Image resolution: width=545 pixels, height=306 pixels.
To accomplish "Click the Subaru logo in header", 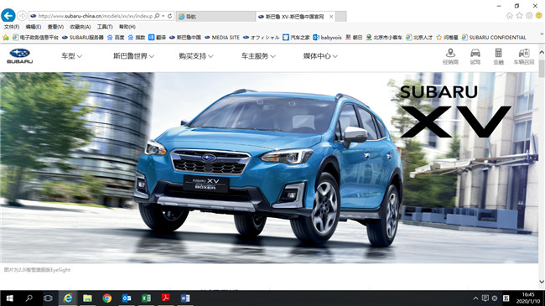I will click(x=20, y=55).
